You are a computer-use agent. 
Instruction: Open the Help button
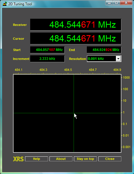[x=37, y=159]
